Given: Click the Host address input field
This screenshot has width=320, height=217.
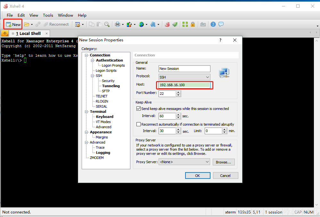Looking at the screenshot, I should pos(184,85).
